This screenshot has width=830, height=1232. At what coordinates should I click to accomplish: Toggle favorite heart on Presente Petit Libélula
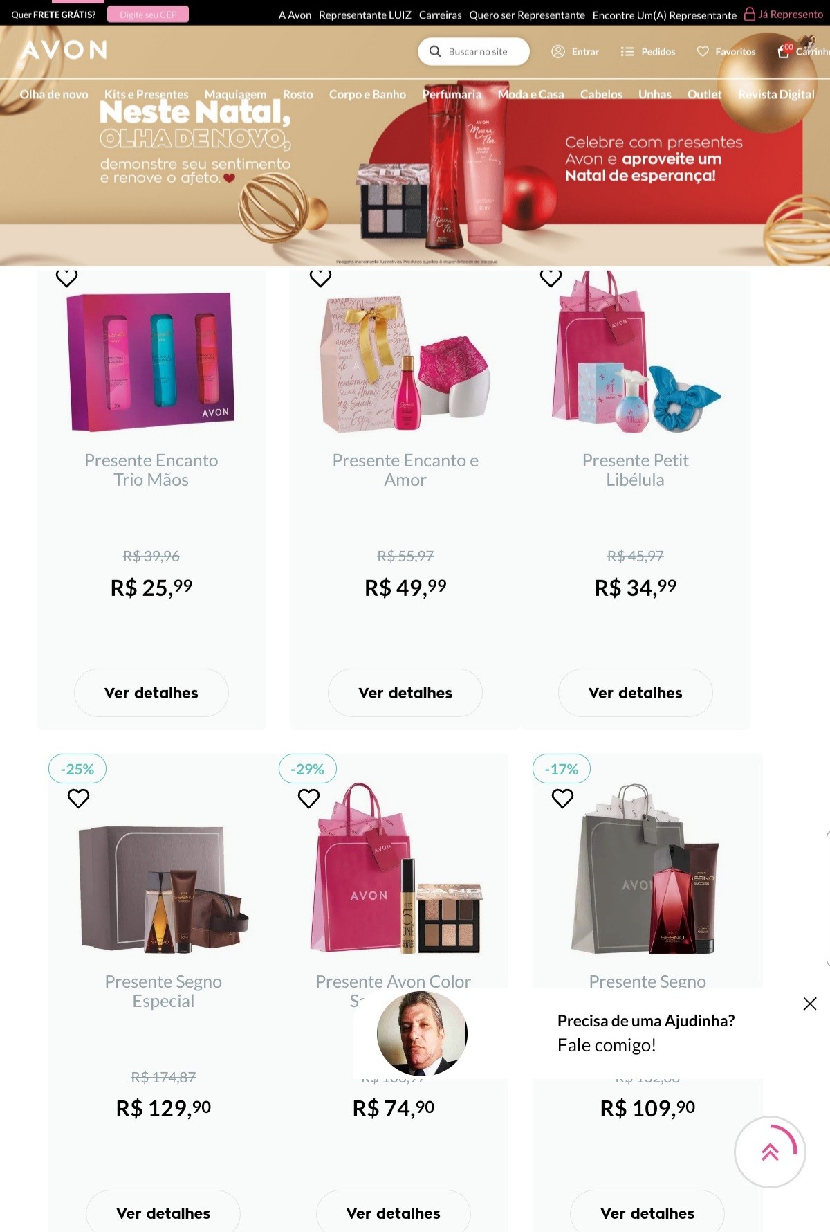click(x=551, y=278)
